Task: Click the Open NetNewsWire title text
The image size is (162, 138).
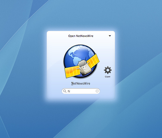Action: [x=81, y=36]
